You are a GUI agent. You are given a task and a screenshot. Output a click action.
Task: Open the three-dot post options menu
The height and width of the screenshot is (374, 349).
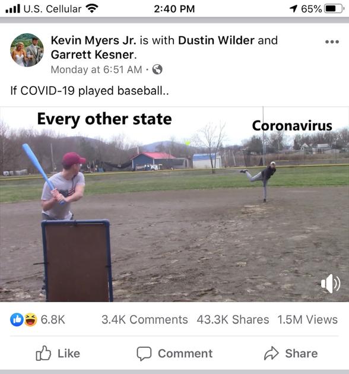point(332,42)
